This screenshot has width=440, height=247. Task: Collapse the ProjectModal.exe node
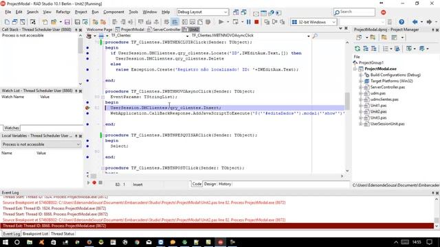tap(355, 69)
